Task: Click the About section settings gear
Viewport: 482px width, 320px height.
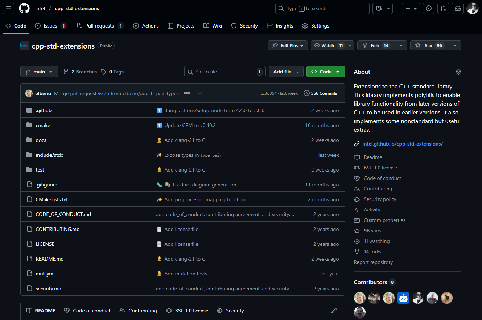Action: (458, 72)
